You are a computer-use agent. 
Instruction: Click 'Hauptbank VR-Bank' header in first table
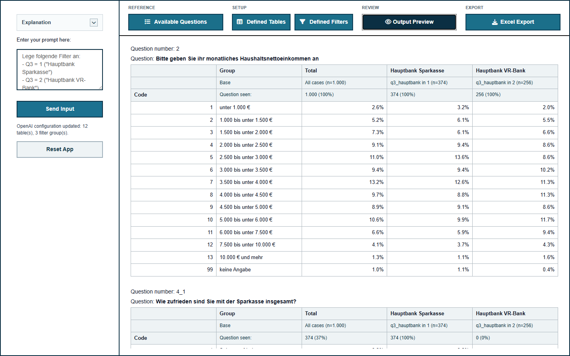click(x=500, y=70)
